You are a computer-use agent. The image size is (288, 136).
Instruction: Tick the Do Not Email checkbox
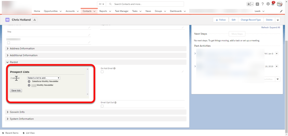pyautogui.click(x=102, y=72)
